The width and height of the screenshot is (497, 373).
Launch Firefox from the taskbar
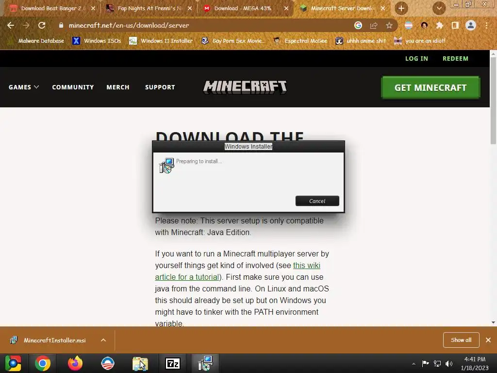pyautogui.click(x=75, y=363)
